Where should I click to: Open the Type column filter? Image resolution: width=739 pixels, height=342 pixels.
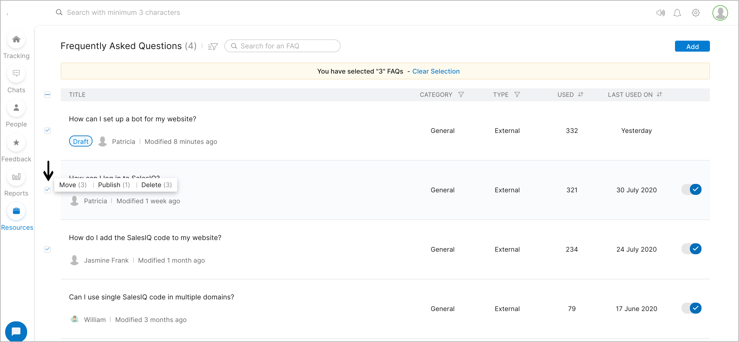click(x=517, y=95)
